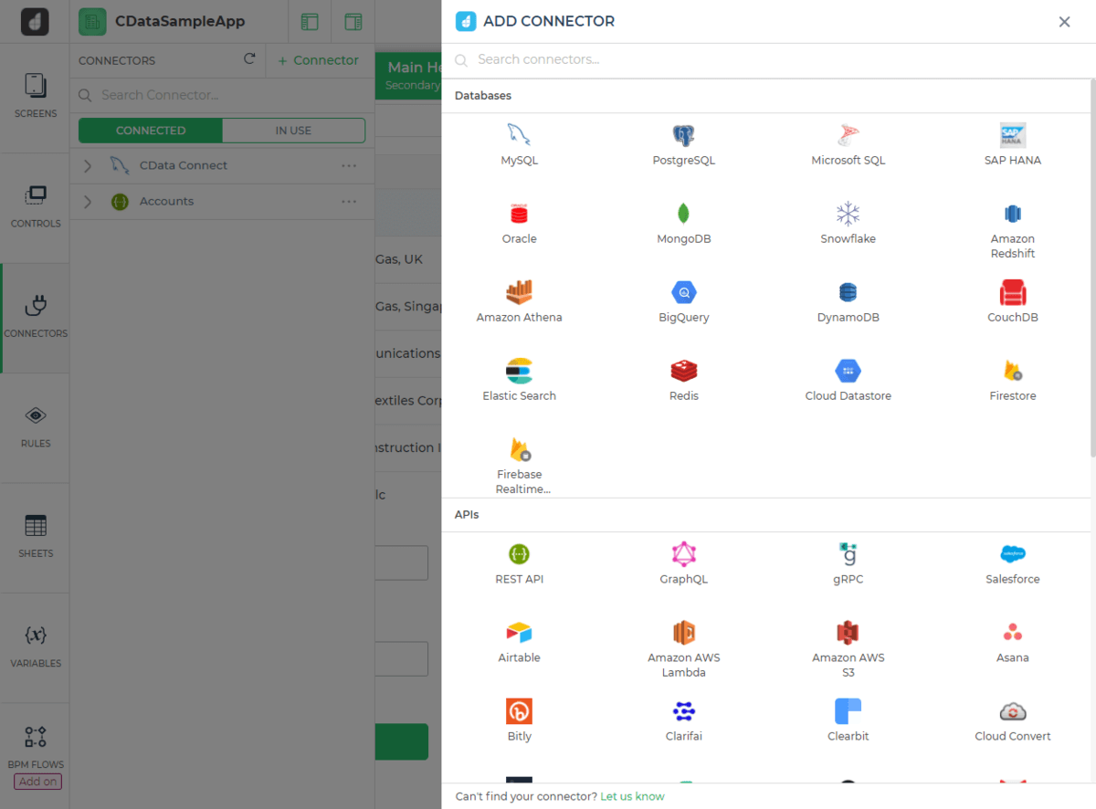Choose the GraphQL connector
The height and width of the screenshot is (809, 1096).
click(x=683, y=564)
